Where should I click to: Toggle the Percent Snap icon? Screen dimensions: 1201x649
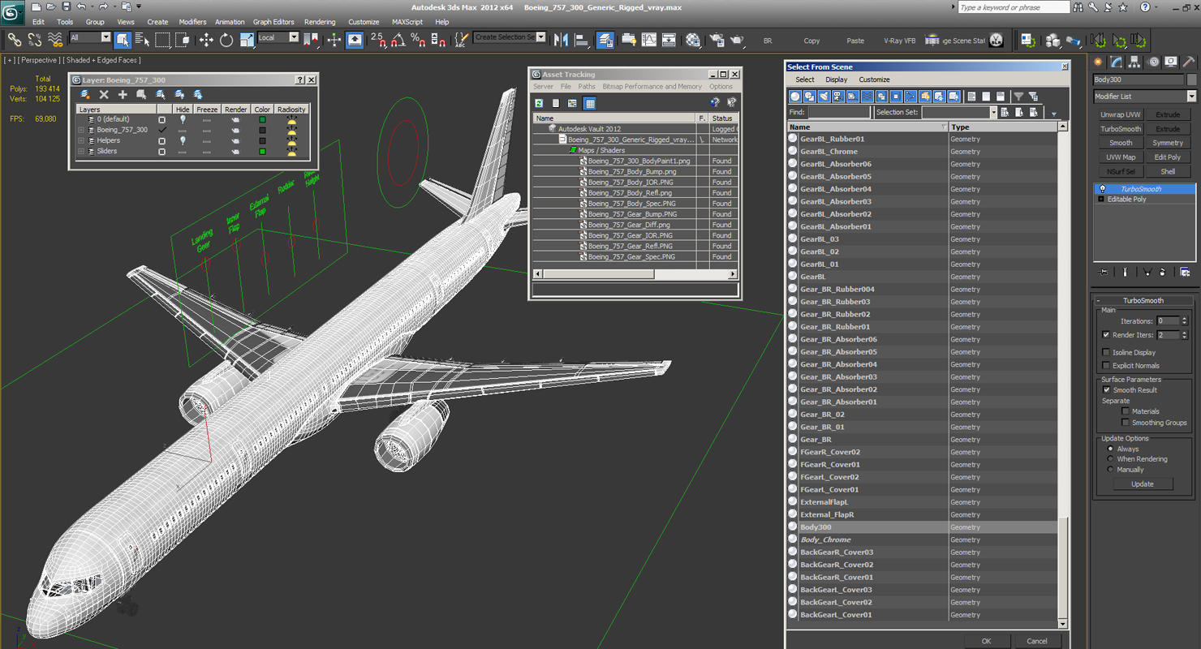click(418, 40)
